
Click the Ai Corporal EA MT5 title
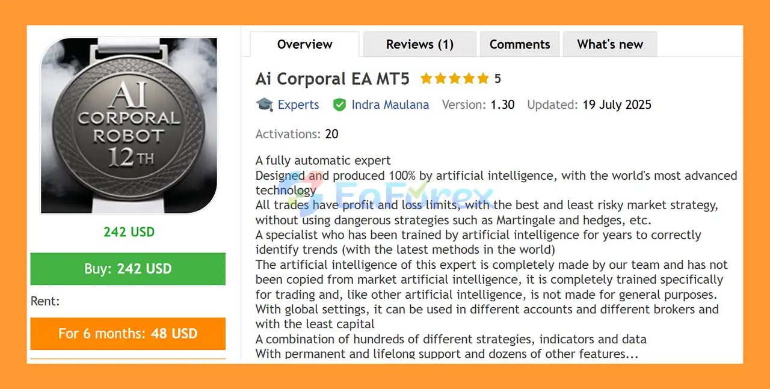[x=333, y=79]
